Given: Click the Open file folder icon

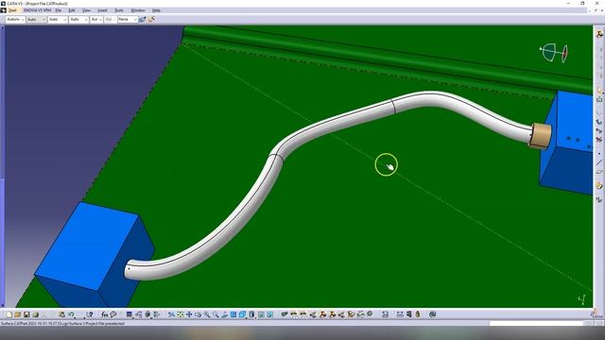Looking at the screenshot, I should click(18, 314).
